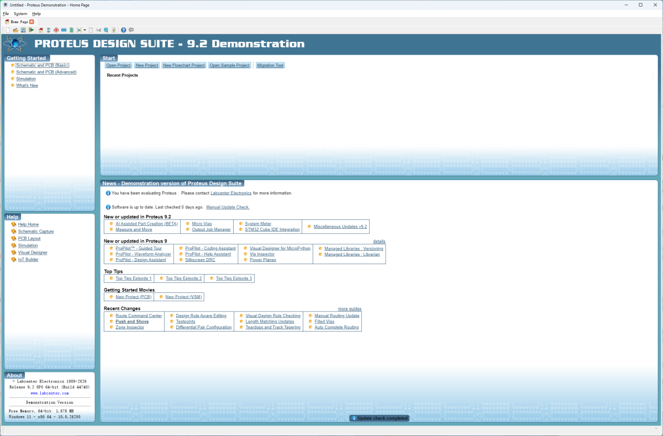This screenshot has height=436, width=663.
Task: Open the 3D Visualizer blue toolbar icon
Action: pos(64,30)
